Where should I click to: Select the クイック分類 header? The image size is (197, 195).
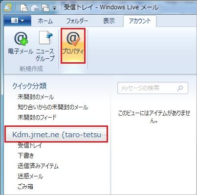pyautogui.click(x=29, y=86)
